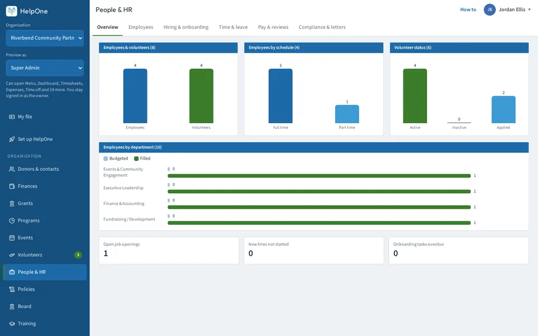Screen dimensions: 538x336
Task: Click the Volunteers handshake icon
Action: pos(12,255)
